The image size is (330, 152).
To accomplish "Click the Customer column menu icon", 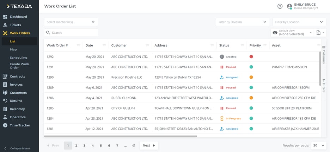I will coord(147,45).
